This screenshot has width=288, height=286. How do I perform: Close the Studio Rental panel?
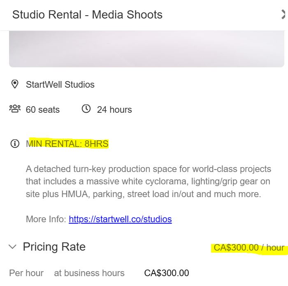284,15
